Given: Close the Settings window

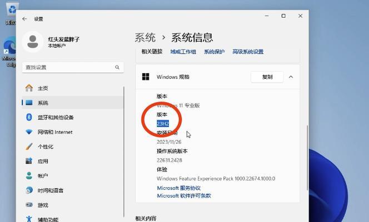Looking at the screenshot, I should pos(300,16).
